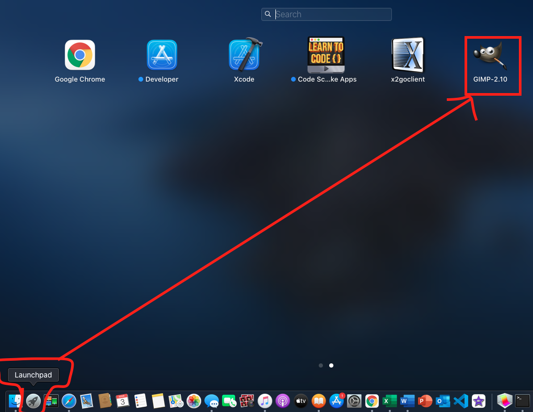Screen dimensions: 533x412
Task: Open yellow Notes app in Dock
Action: (x=158, y=401)
